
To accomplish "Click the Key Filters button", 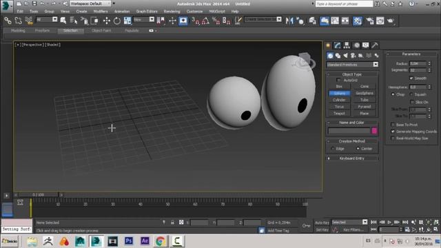I will 353,229.
